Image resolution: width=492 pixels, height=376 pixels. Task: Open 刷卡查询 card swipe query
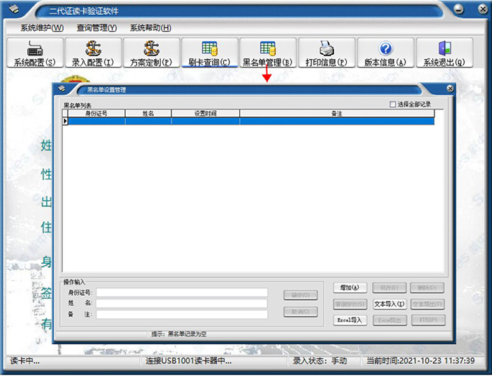209,53
